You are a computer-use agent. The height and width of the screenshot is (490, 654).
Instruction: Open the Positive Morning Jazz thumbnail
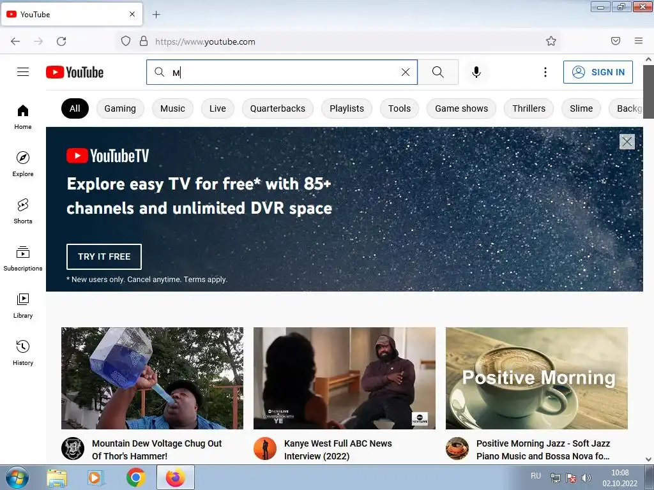[536, 378]
